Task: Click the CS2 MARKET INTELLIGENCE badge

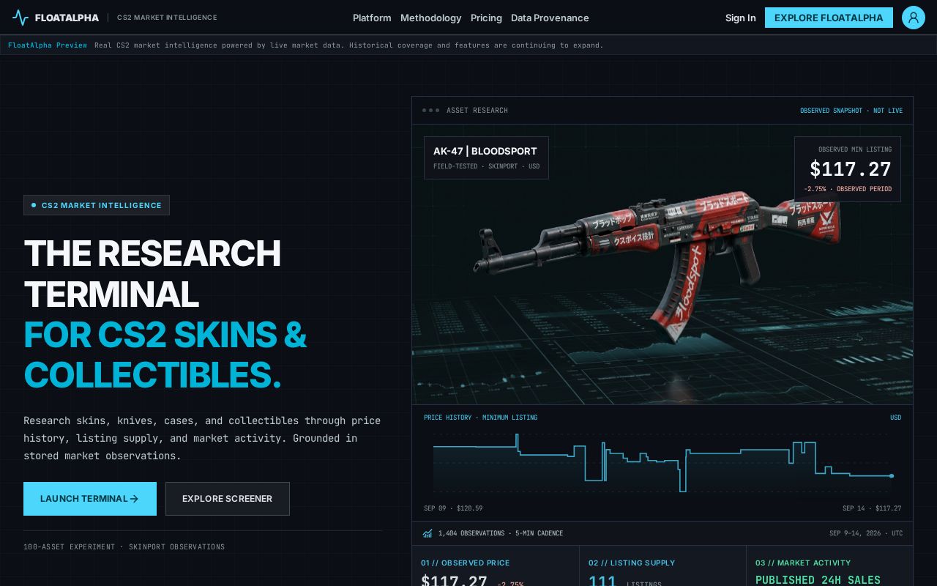Action: [x=97, y=205]
